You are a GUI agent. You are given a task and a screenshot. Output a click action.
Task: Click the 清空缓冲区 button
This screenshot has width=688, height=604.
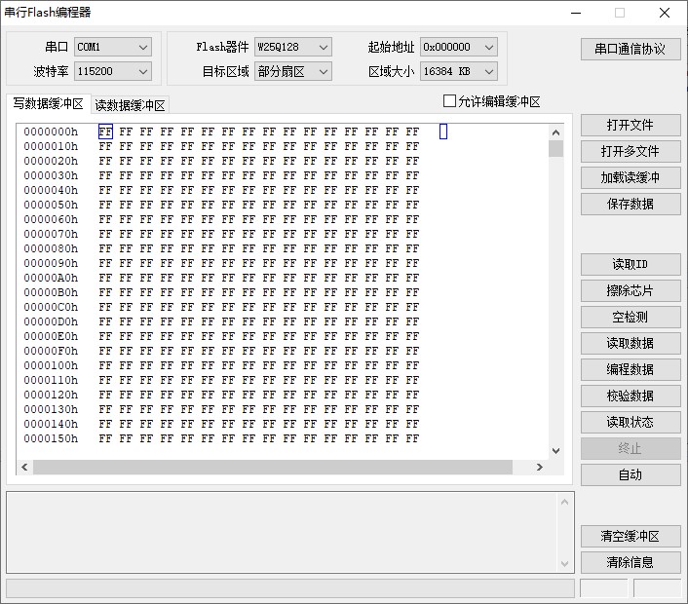[631, 537]
